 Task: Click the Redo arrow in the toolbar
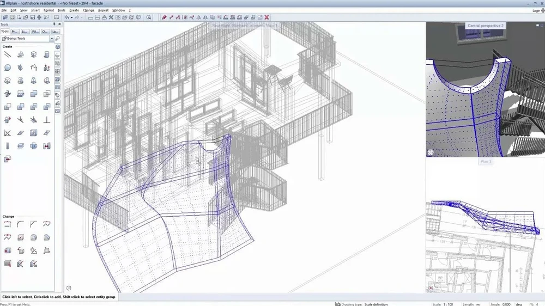point(76,17)
